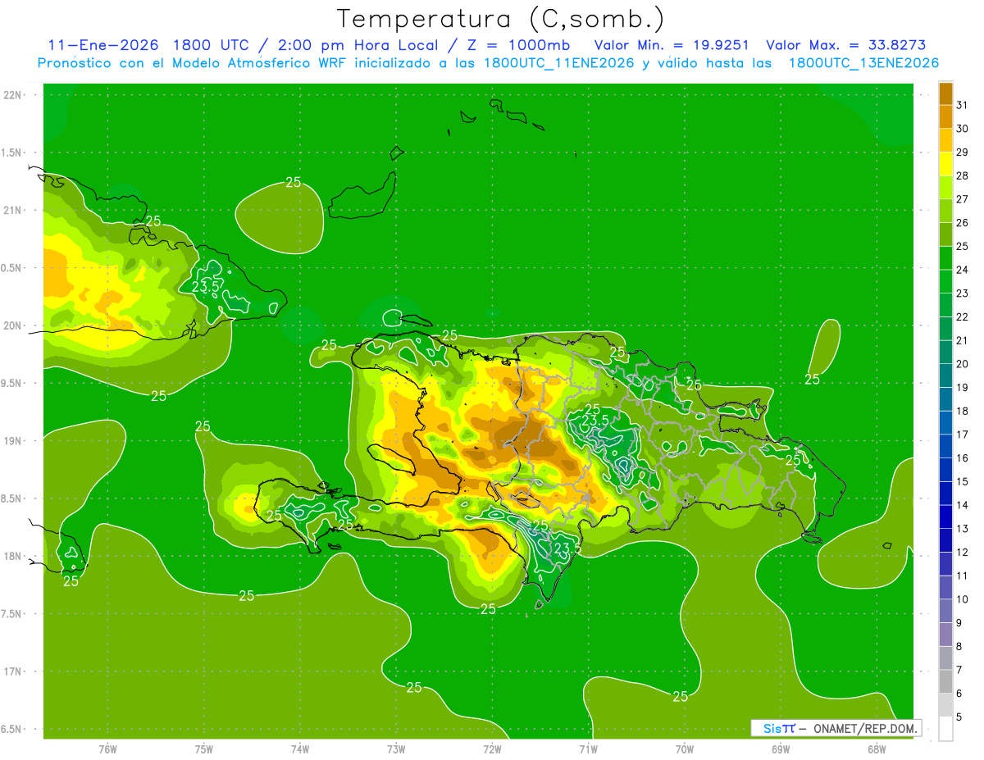
Task: Click "1800UTC_13ENE2026" valid-until time text
Action: pyautogui.click(x=863, y=63)
